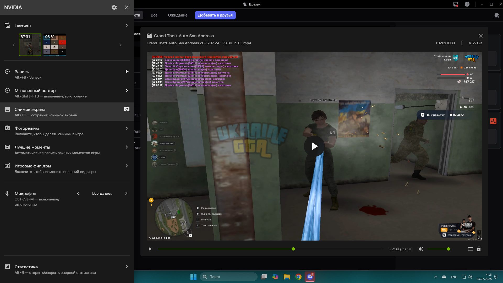Open taskbar clock and date
Viewport: 503px width, 283px height.
[484, 277]
